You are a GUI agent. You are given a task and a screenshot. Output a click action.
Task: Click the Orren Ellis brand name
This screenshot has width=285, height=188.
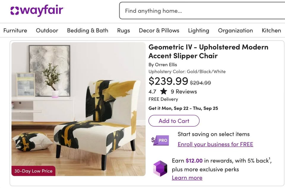(x=166, y=65)
